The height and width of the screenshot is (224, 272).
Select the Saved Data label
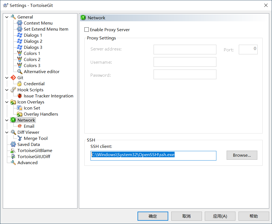pyautogui.click(x=29, y=144)
